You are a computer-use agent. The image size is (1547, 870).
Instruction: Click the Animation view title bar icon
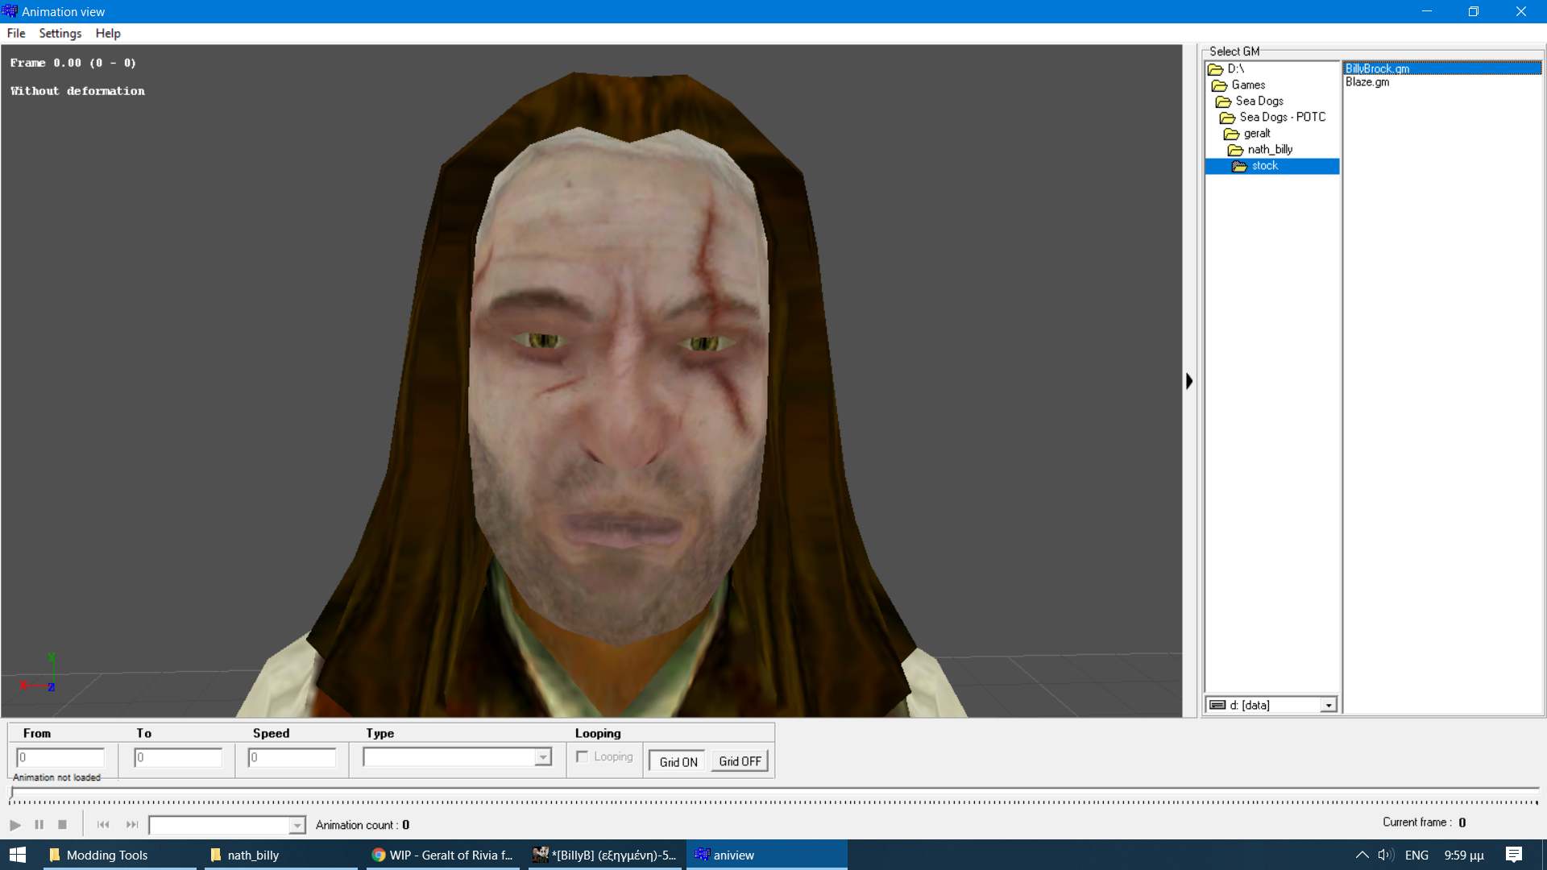[x=10, y=11]
